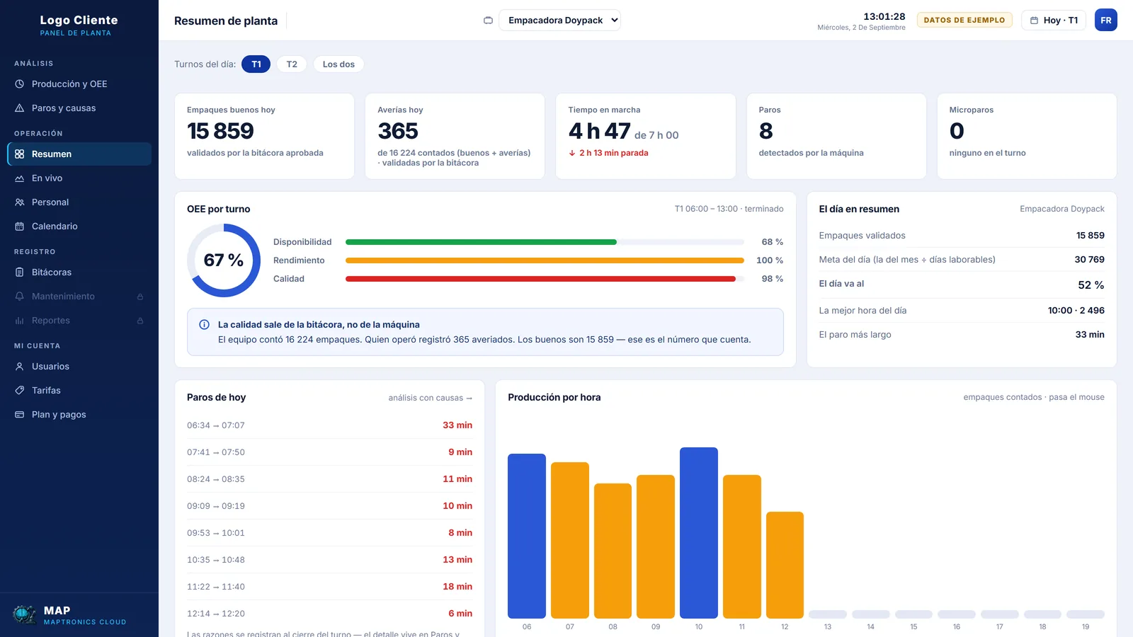Click La mejor hora value 10:00 · 2 496

pos(1076,311)
